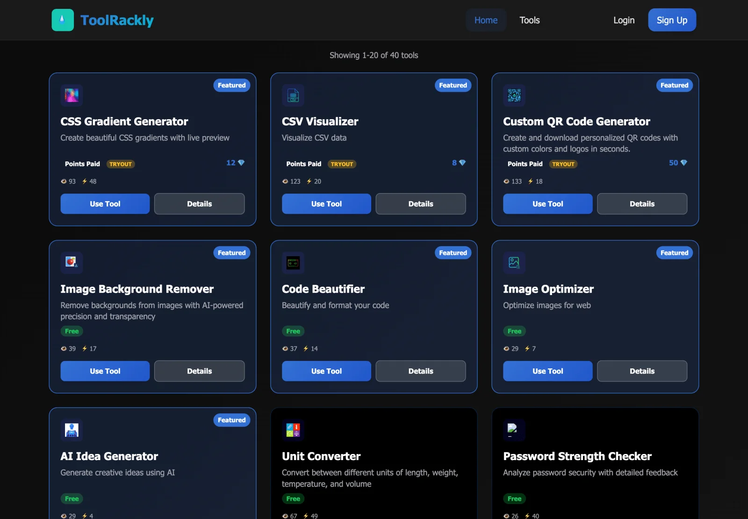This screenshot has height=519, width=748.
Task: Click the Code Beautifier terminal icon
Action: point(293,263)
